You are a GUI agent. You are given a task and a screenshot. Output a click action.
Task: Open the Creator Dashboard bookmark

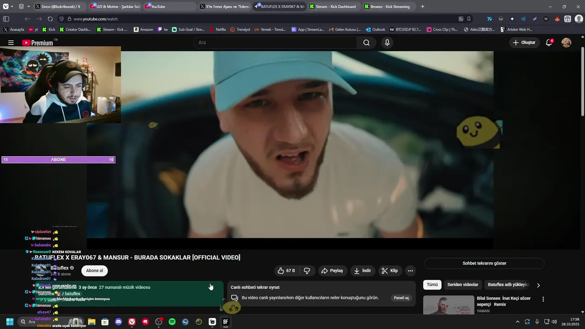[x=75, y=29]
